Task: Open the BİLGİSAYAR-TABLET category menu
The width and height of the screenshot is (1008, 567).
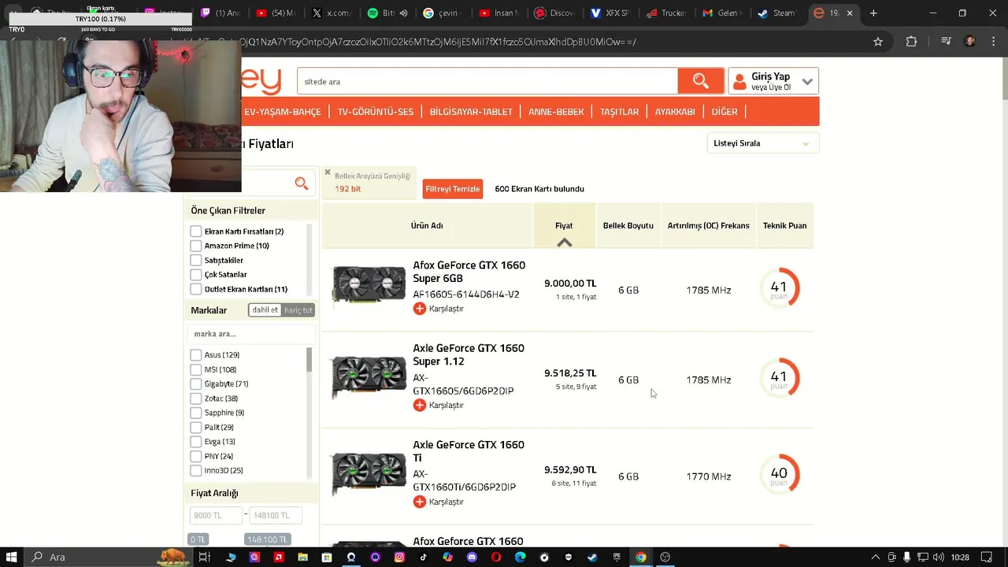Action: click(x=471, y=112)
